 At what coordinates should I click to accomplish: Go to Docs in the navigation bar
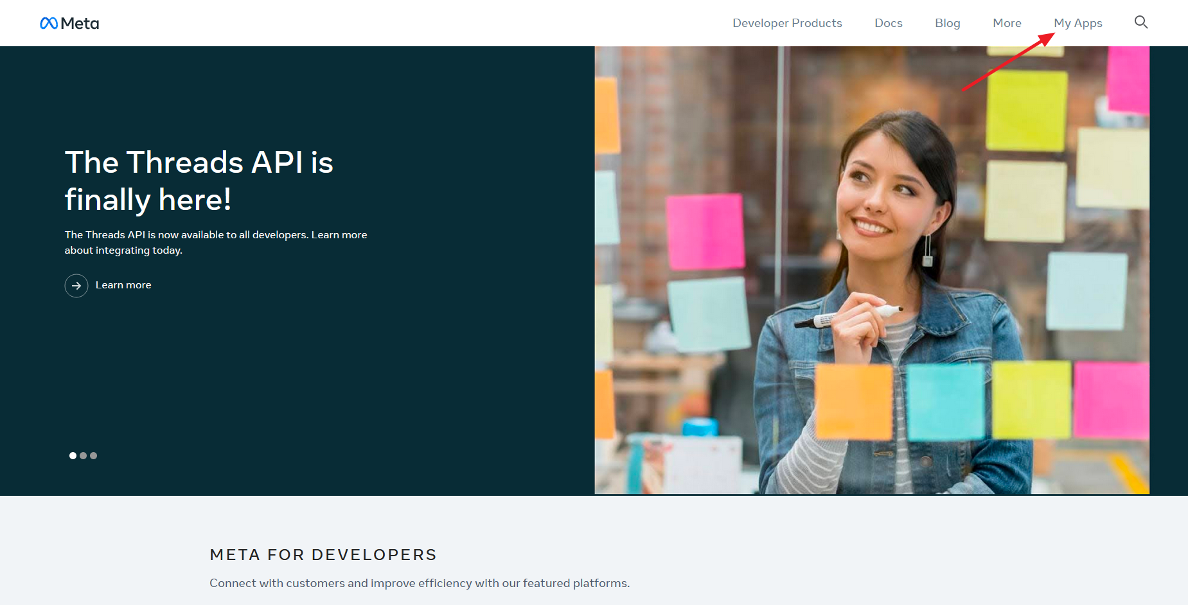click(x=889, y=23)
